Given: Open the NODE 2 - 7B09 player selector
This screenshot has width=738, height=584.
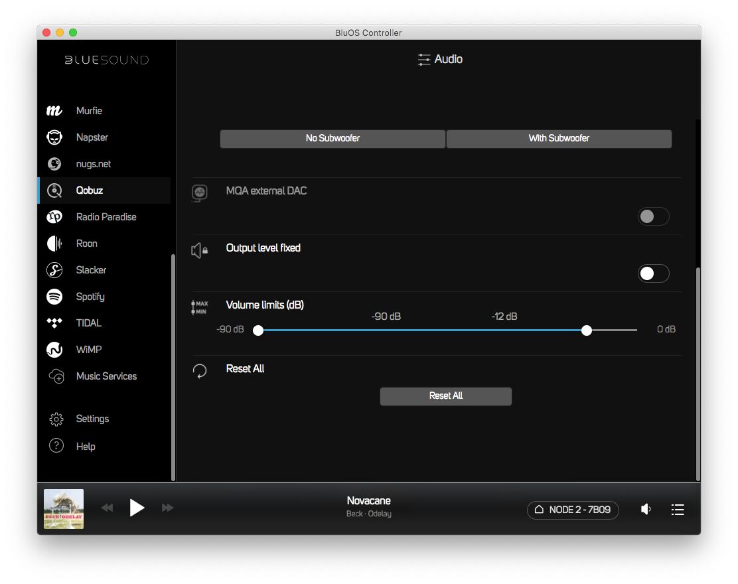Looking at the screenshot, I should (x=573, y=510).
